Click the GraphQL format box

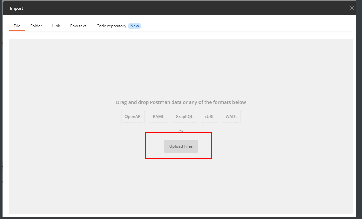184,117
